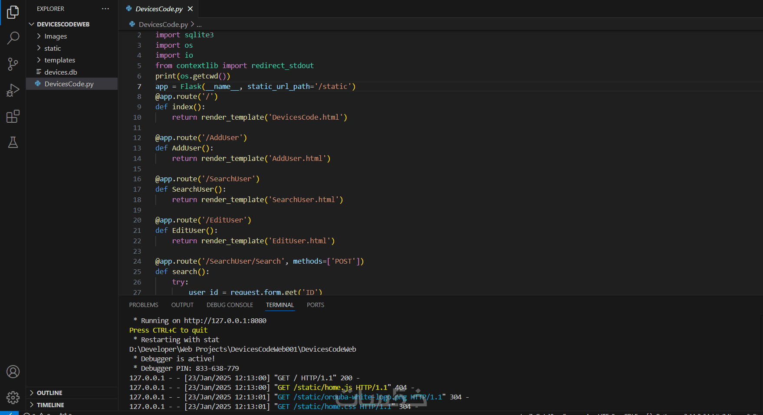Viewport: 763px width, 415px height.
Task: Select the PORTS panel tab
Action: click(316, 305)
